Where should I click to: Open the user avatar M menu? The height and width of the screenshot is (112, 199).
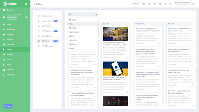pos(193,4)
